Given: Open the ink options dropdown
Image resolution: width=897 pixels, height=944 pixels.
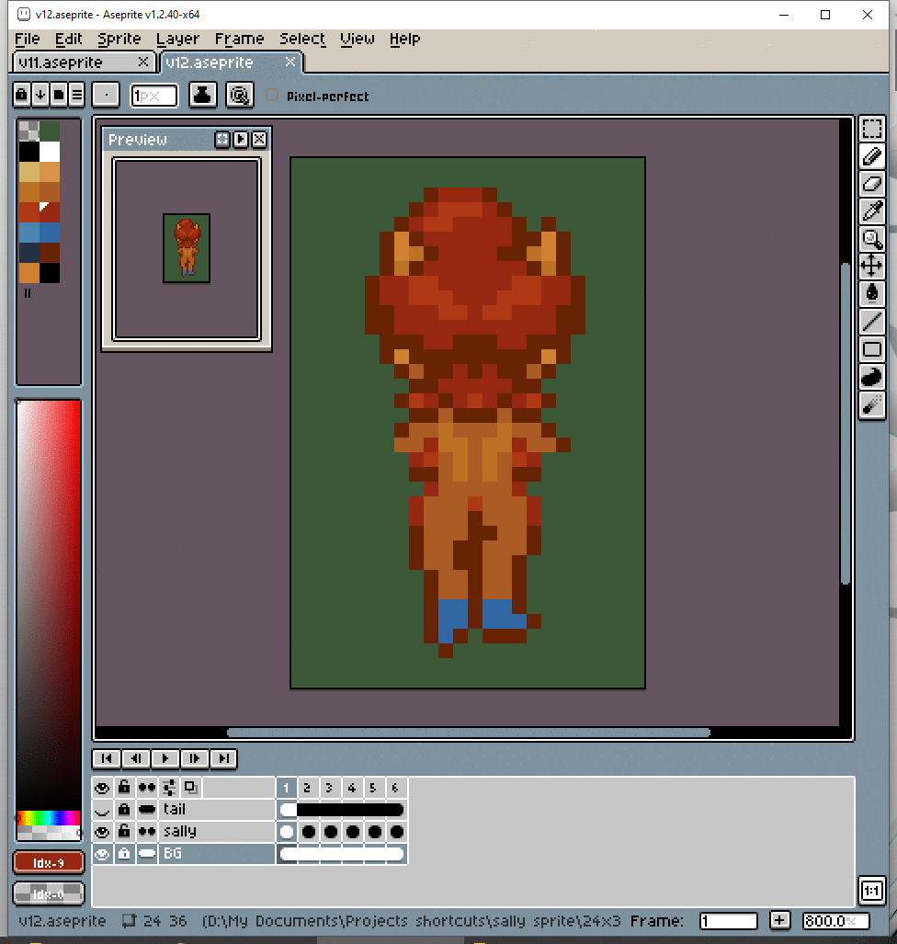Looking at the screenshot, I should tap(203, 94).
